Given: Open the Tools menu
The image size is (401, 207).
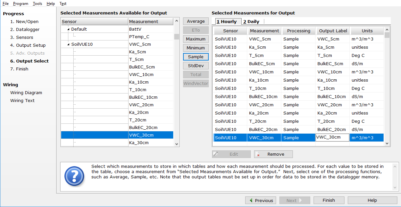Looking at the screenshot, I should coord(37,4).
